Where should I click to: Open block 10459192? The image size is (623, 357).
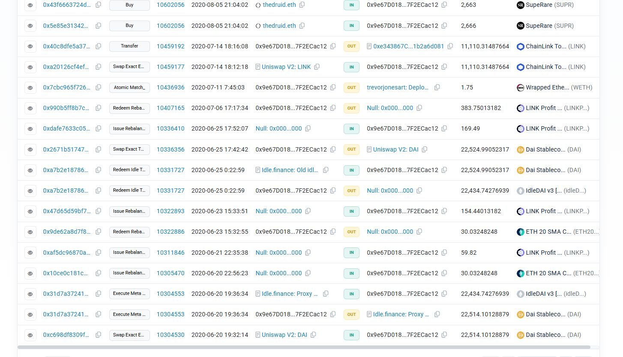(171, 46)
